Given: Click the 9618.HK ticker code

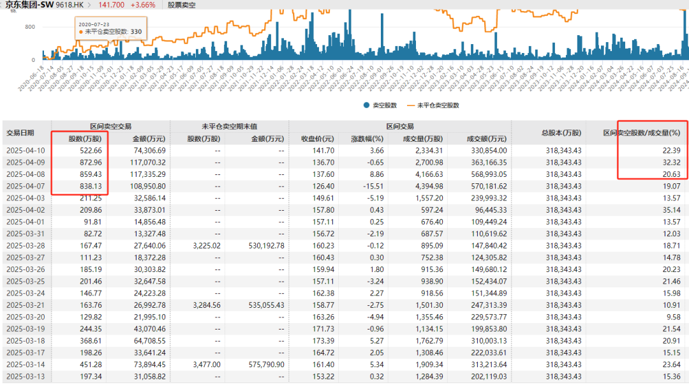Looking at the screenshot, I should click(70, 5).
